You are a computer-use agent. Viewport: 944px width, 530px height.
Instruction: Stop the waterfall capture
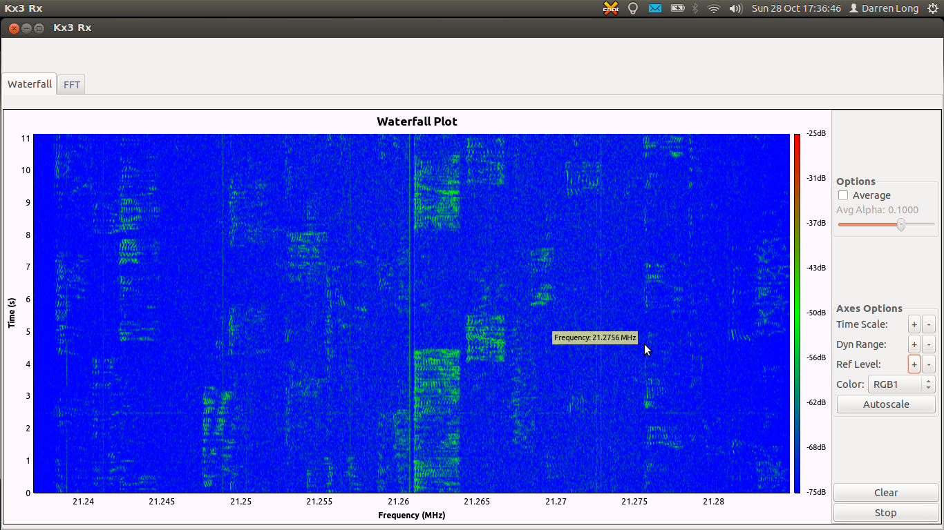coord(885,512)
